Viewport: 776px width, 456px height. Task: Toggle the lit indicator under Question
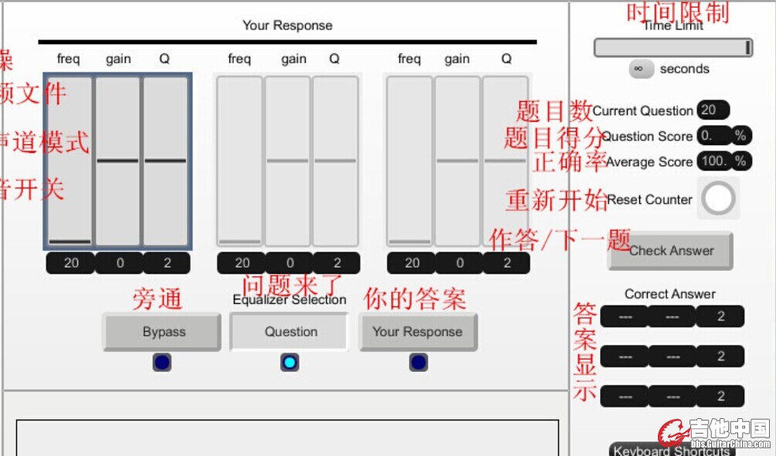pyautogui.click(x=290, y=363)
